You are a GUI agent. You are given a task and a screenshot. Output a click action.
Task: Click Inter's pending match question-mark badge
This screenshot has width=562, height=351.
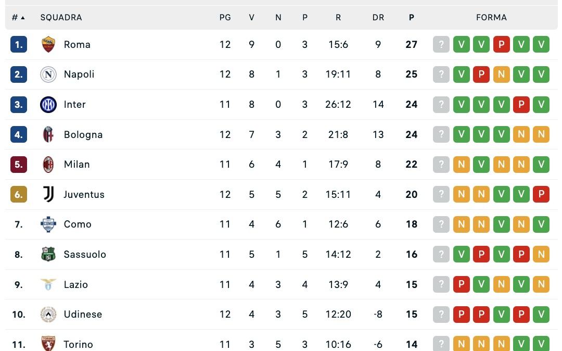click(441, 104)
